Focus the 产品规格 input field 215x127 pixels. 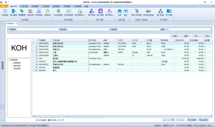coord(139,29)
